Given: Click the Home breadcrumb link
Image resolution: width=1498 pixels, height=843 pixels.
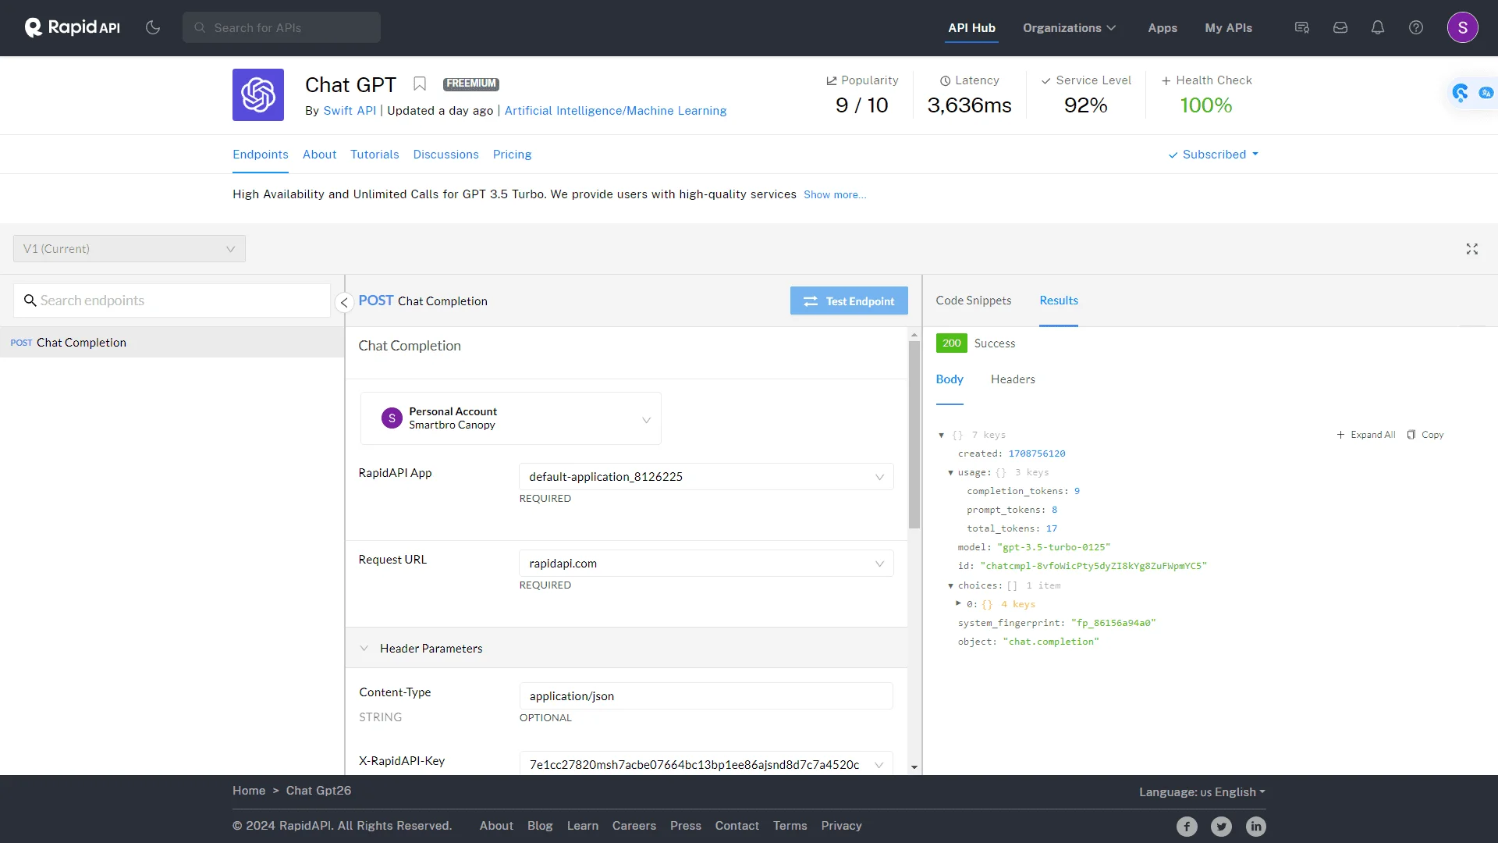Looking at the screenshot, I should pyautogui.click(x=249, y=791).
